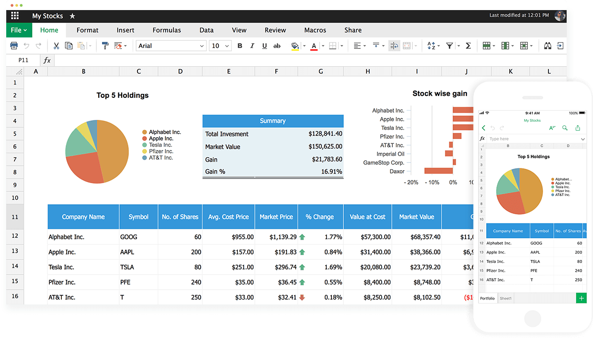Select the Format Painter tool

106,46
